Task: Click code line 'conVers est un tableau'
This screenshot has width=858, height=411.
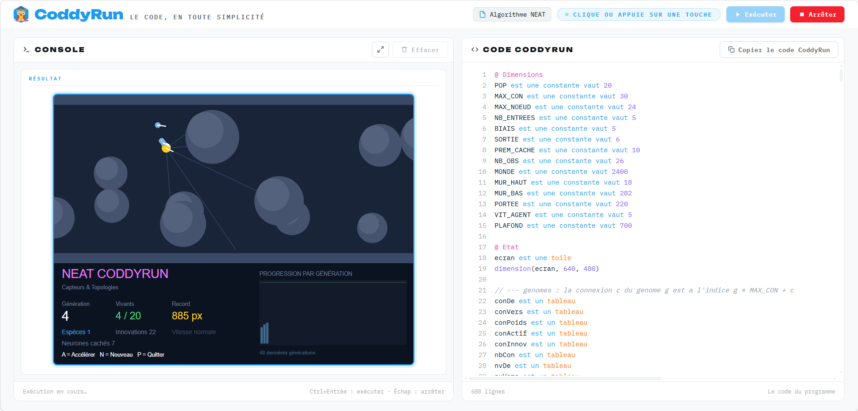Action: 539,312
